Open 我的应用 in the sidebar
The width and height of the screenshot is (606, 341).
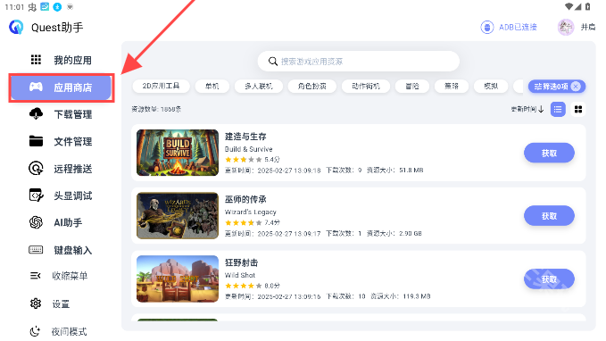click(x=61, y=60)
